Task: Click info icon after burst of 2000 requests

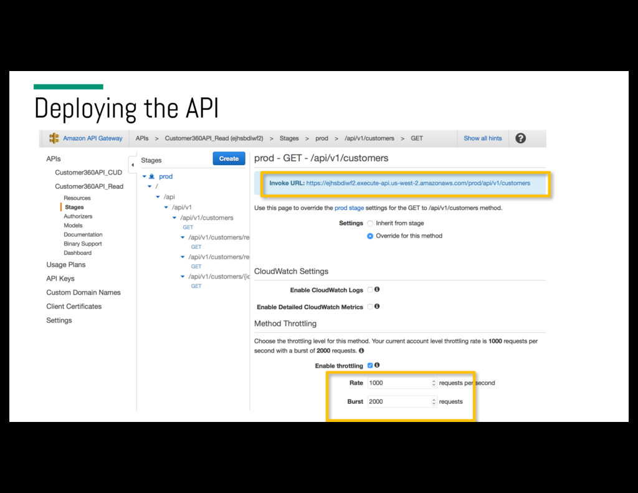Action: click(361, 350)
